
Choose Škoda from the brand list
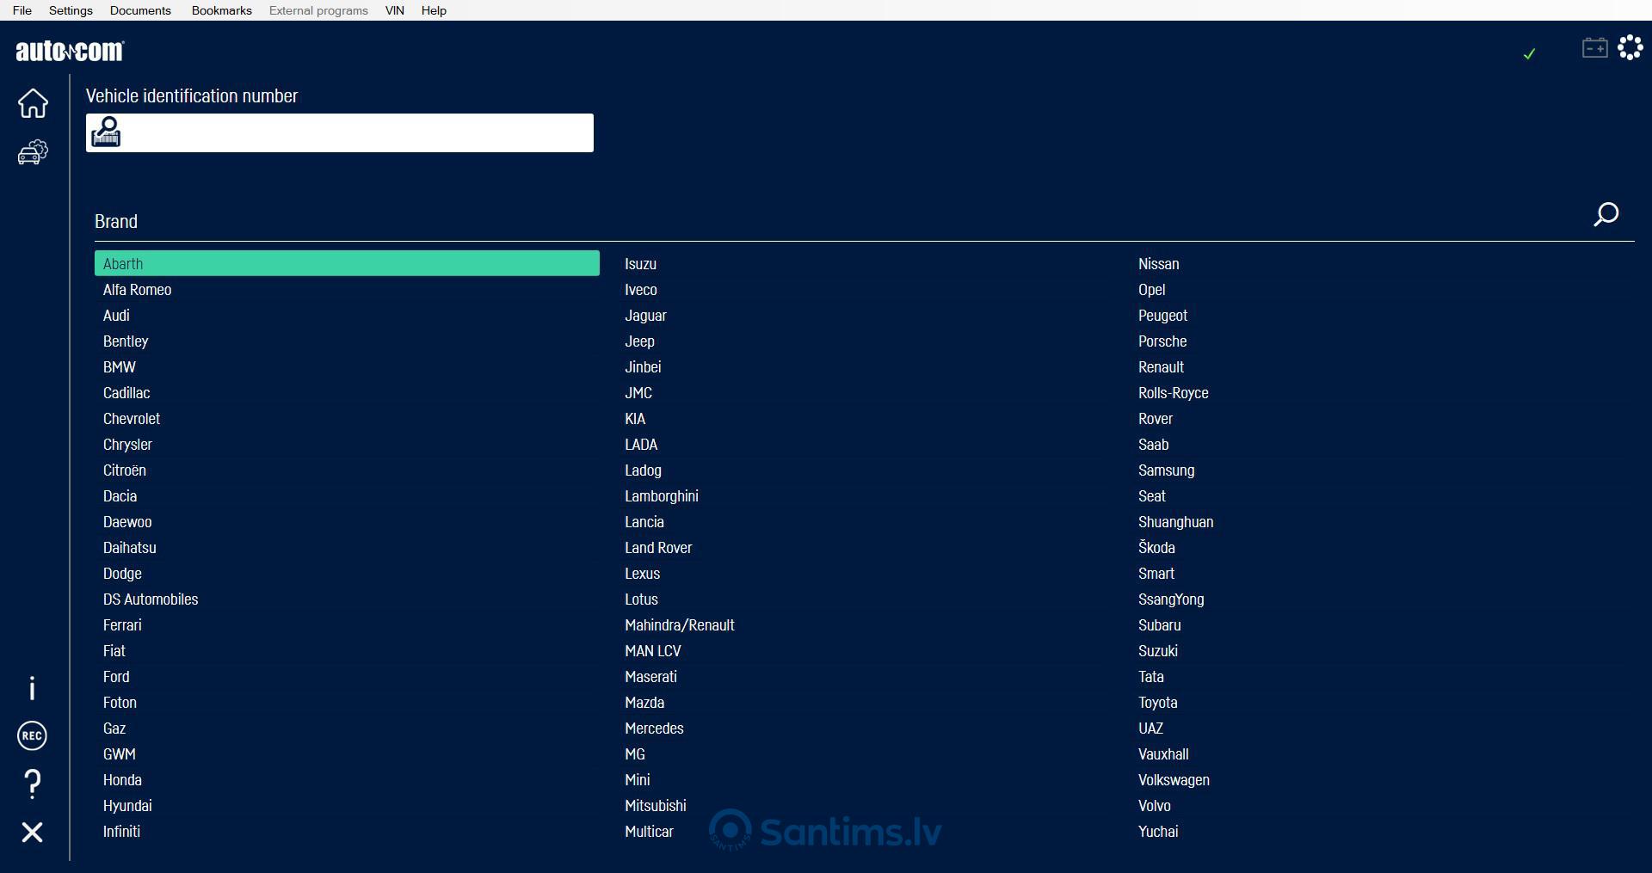coord(1156,548)
